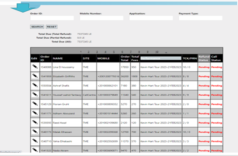Select the Application filter field

coord(151,18)
